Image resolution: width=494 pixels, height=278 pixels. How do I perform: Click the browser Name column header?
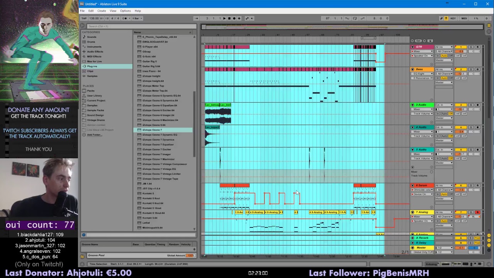point(162,32)
